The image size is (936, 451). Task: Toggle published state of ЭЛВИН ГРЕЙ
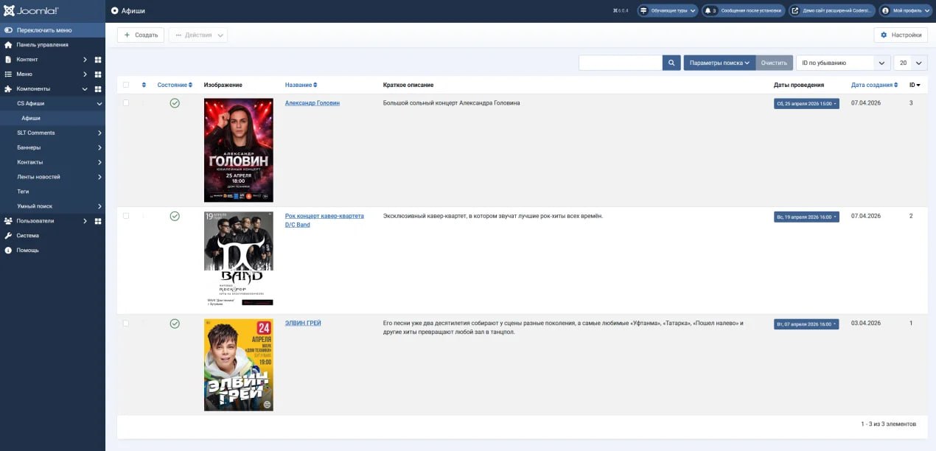click(x=175, y=322)
